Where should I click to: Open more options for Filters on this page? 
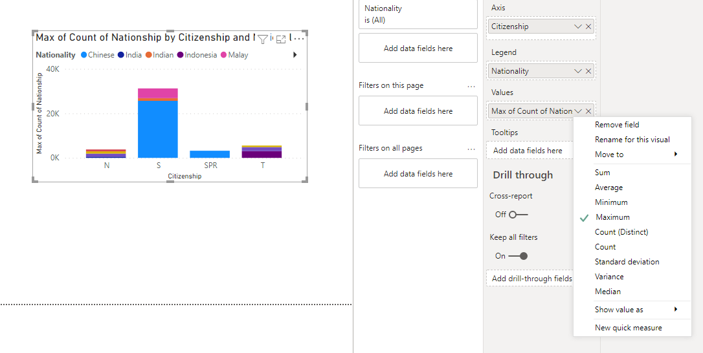471,85
